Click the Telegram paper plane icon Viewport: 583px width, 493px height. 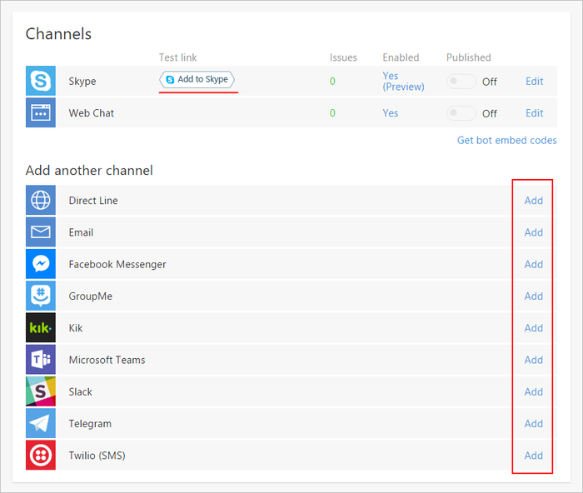pyautogui.click(x=41, y=424)
